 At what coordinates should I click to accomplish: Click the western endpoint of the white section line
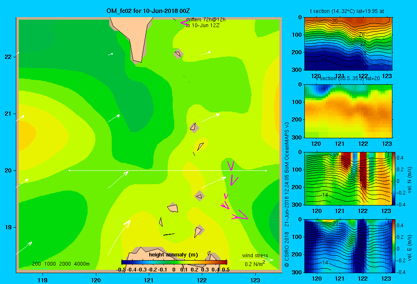pyautogui.click(x=69, y=170)
